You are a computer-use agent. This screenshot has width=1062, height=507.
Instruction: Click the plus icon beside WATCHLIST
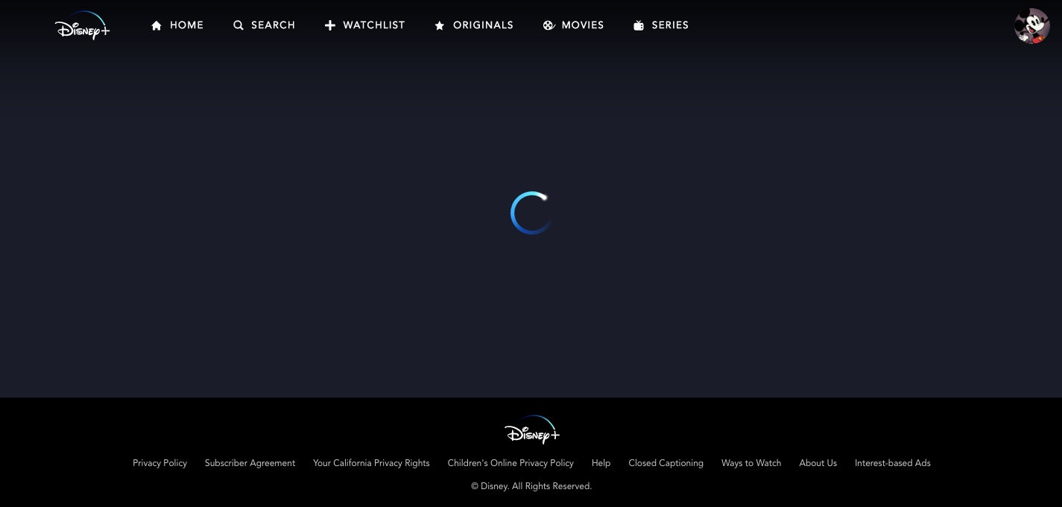coord(330,25)
